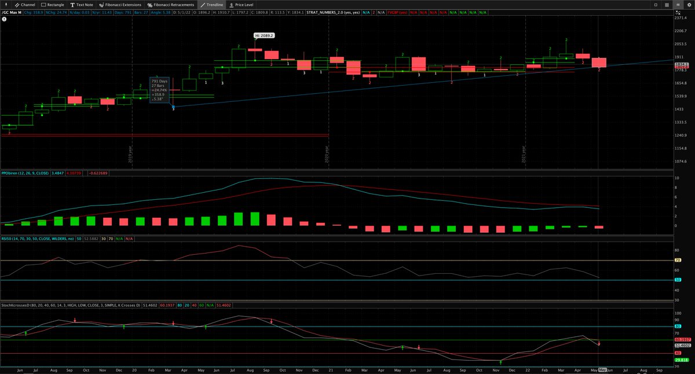
Task: Choose the Channel drawing tool
Action: click(x=24, y=5)
